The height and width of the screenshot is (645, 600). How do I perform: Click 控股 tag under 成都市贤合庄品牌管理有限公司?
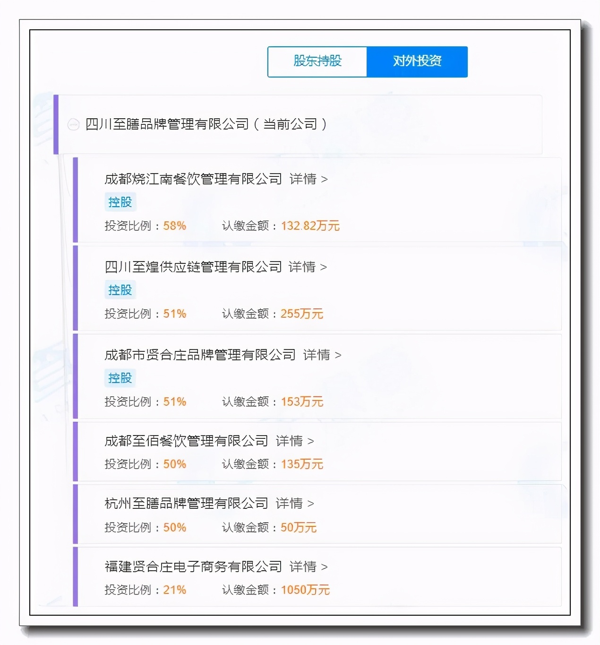click(120, 378)
